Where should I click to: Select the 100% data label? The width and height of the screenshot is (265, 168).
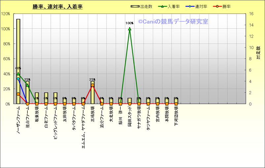click(129, 23)
